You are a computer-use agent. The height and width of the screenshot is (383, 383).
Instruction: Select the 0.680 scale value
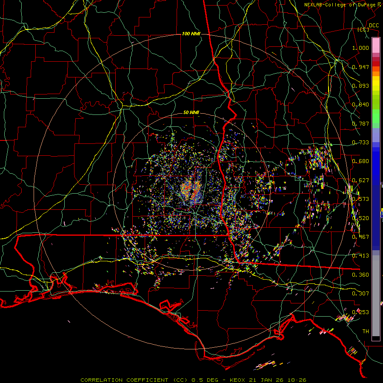[x=360, y=161]
